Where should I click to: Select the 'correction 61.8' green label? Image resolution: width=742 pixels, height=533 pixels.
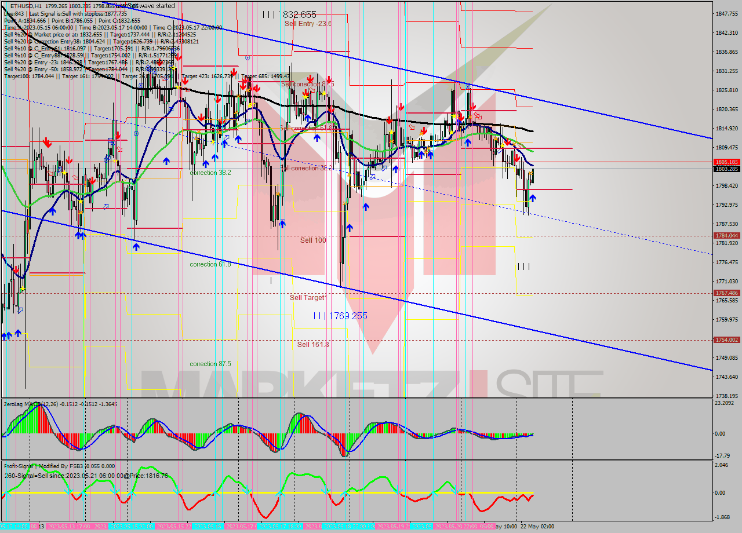tap(210, 264)
